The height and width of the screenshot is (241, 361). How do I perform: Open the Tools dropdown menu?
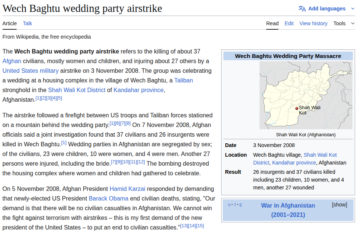pyautogui.click(x=344, y=23)
